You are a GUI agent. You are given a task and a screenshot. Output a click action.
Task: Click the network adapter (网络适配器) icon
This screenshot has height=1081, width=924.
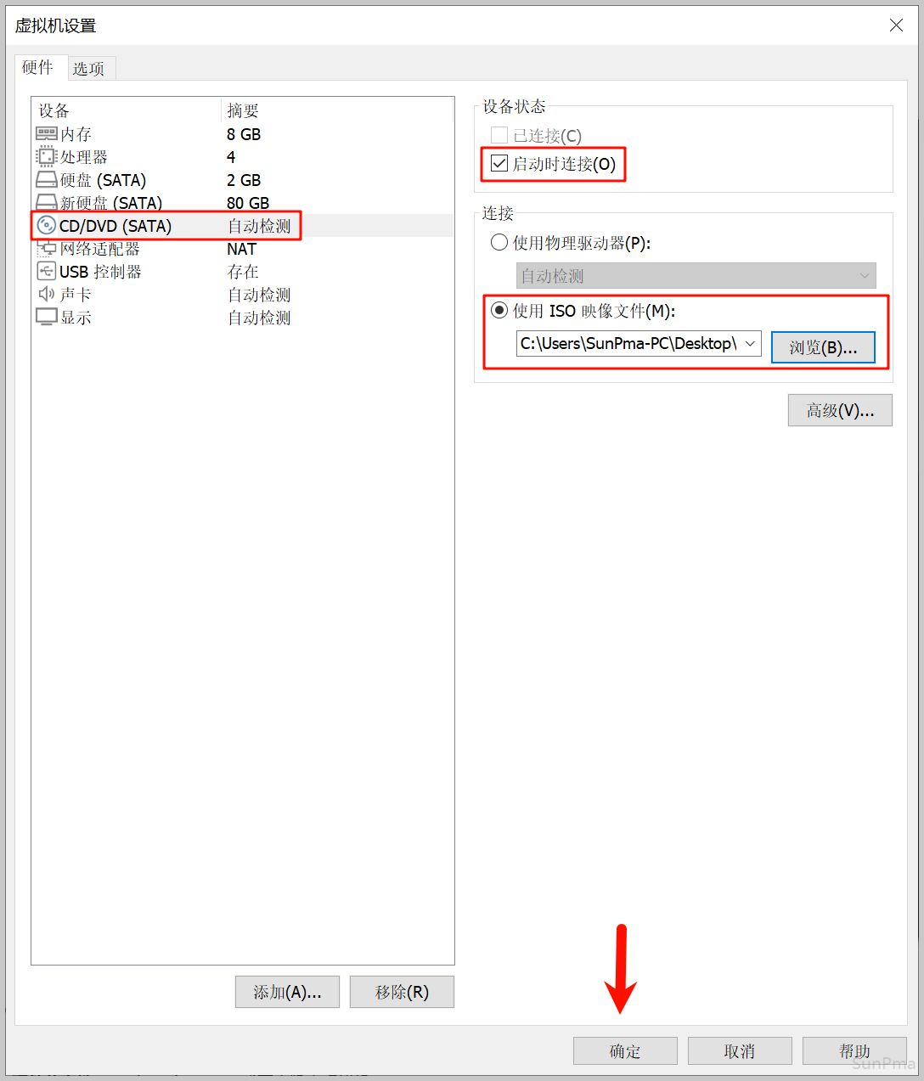tap(47, 249)
